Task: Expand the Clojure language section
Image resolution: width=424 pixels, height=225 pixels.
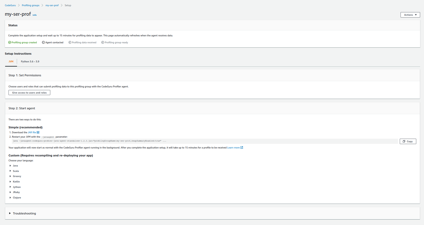Action: [x=15, y=198]
